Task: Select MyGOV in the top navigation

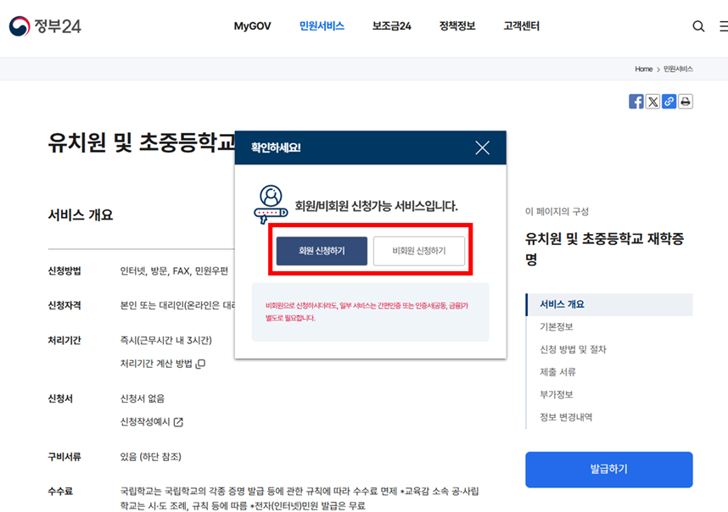Action: (x=251, y=26)
